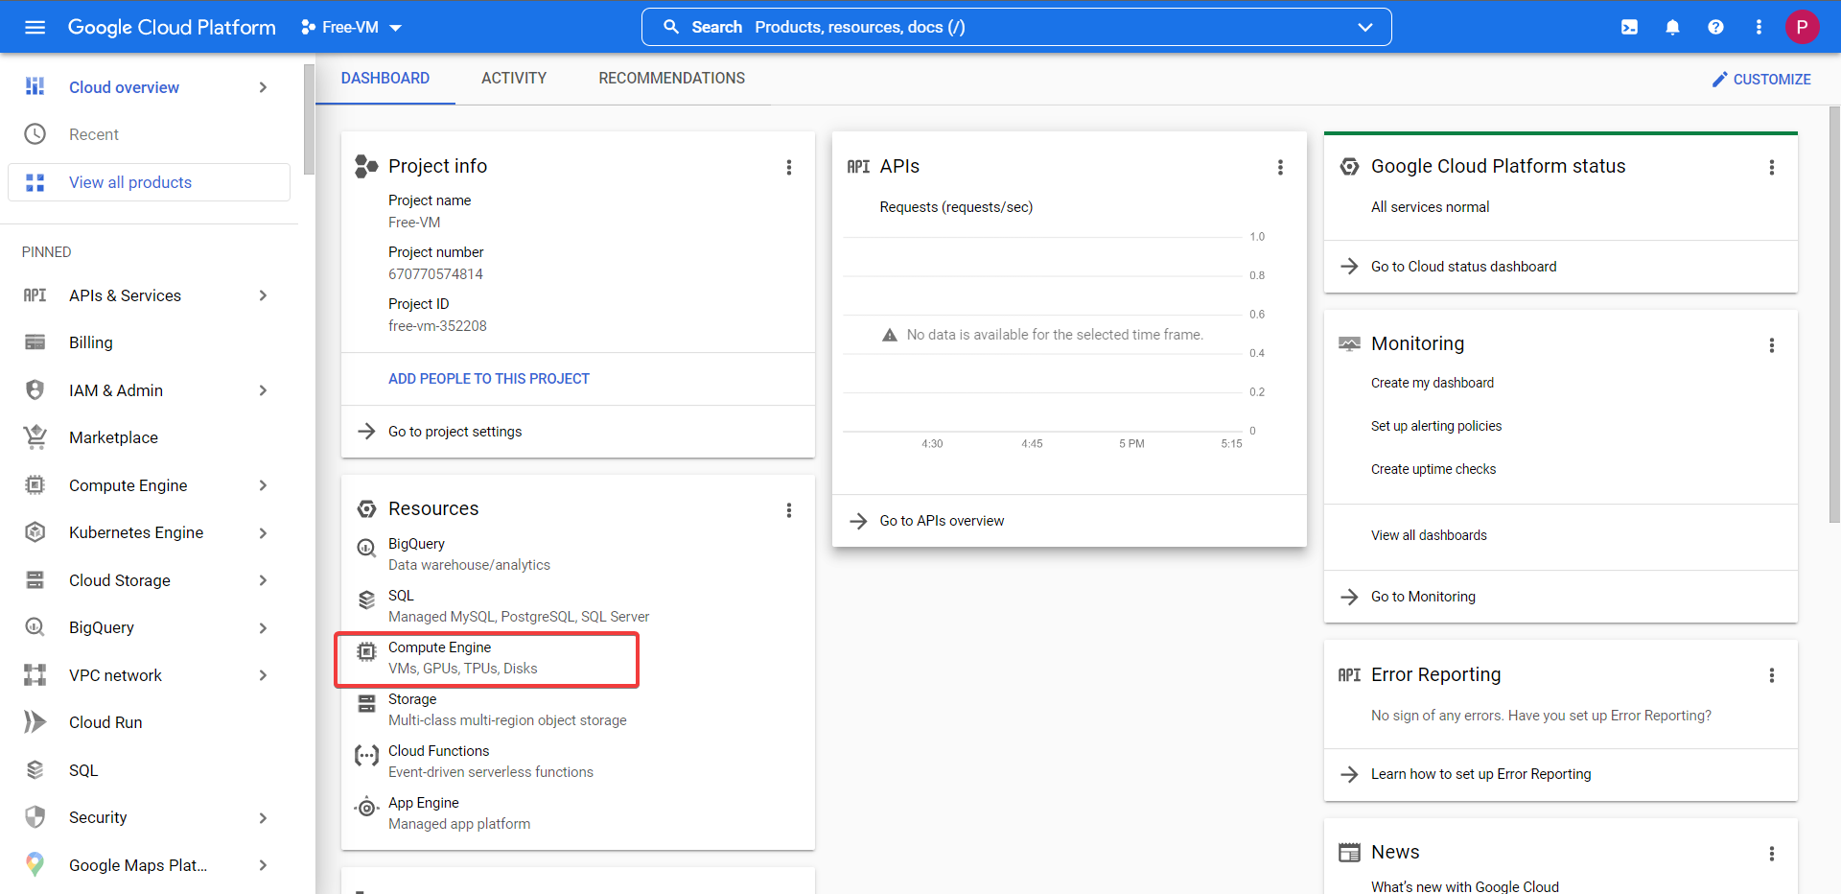Screen dimensions: 1841x894
Task: Click the Cloud Run sidebar icon
Action: click(x=35, y=722)
